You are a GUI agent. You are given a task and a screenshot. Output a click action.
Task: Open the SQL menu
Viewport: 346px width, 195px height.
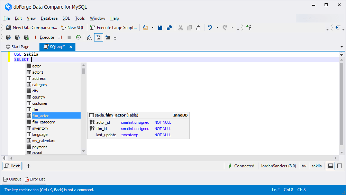click(x=66, y=18)
